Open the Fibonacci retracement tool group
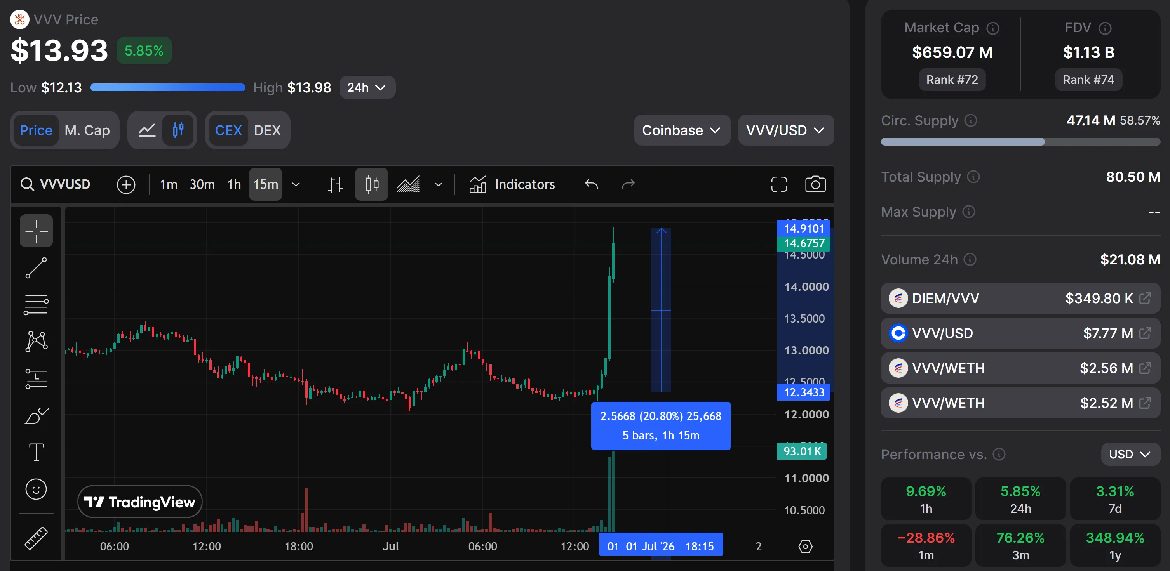 37,305
